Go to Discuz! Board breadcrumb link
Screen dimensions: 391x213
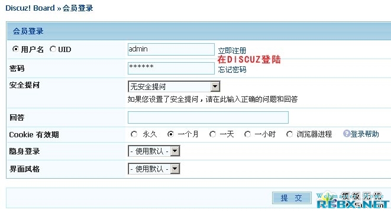click(x=30, y=8)
